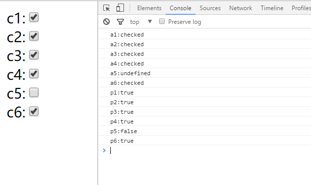The width and height of the screenshot is (311, 185).
Task: Expand the top context dropdown arrow
Action: 150,21
